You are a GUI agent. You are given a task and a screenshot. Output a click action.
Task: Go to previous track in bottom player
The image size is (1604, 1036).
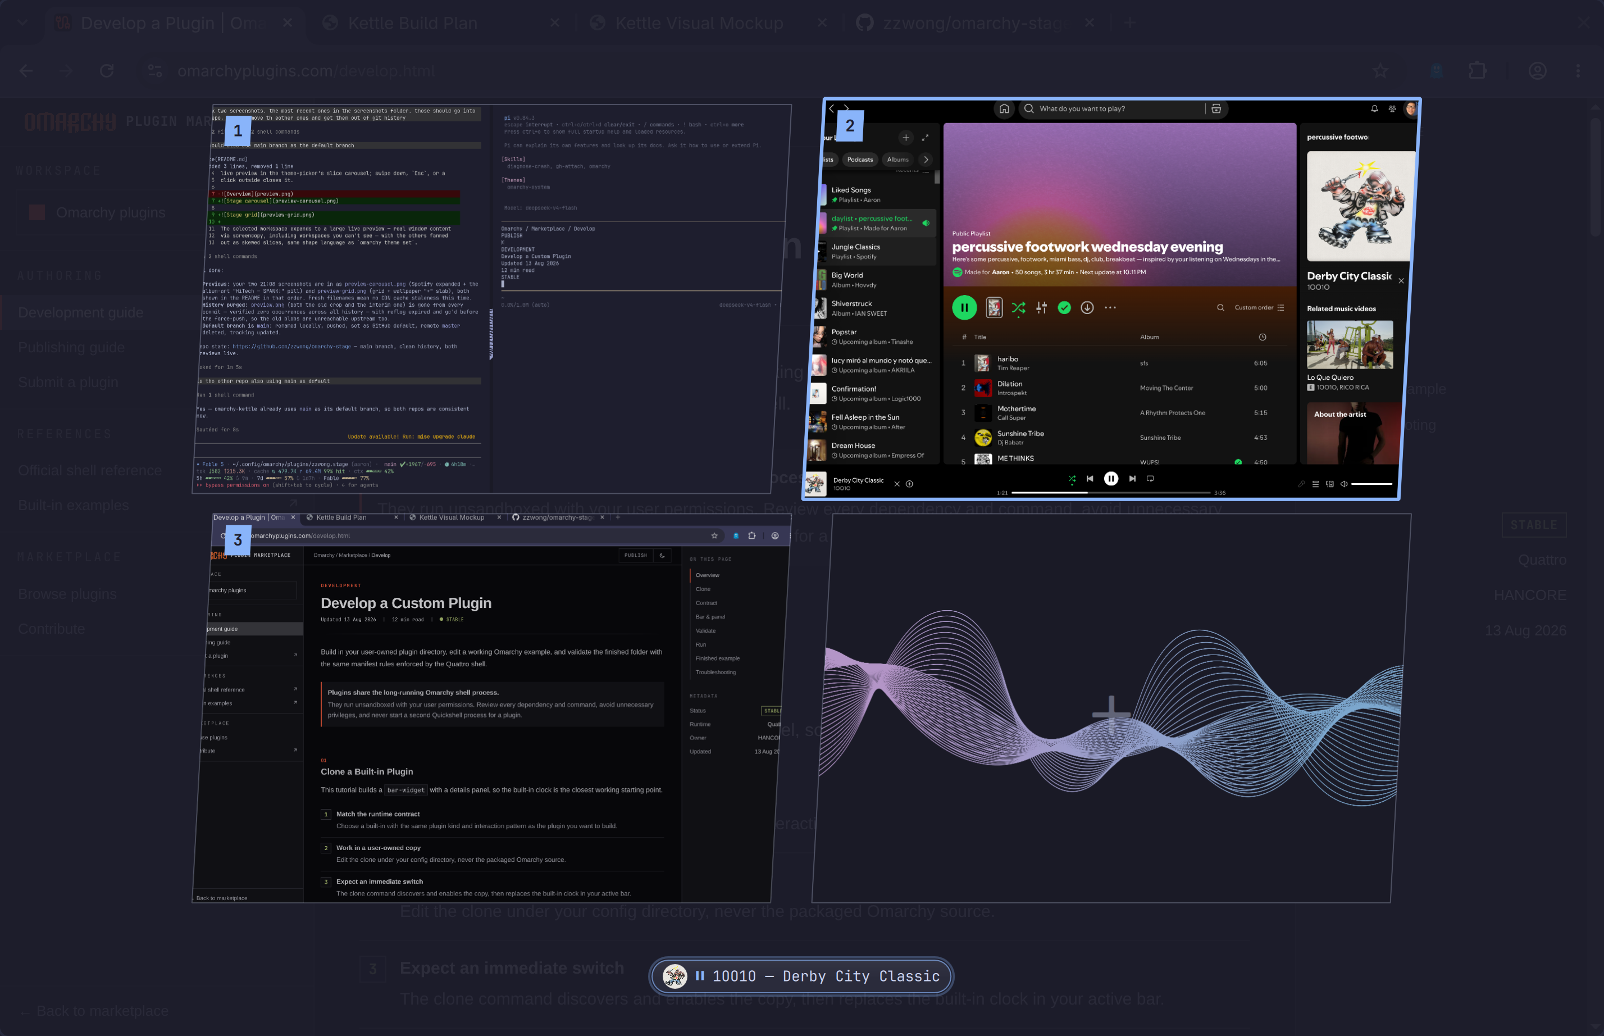coord(1090,478)
